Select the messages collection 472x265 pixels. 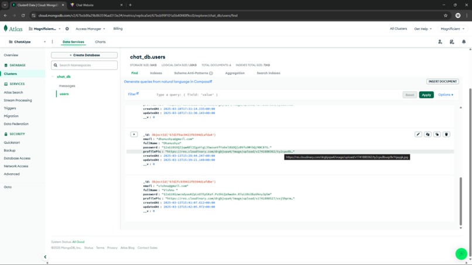67,86
